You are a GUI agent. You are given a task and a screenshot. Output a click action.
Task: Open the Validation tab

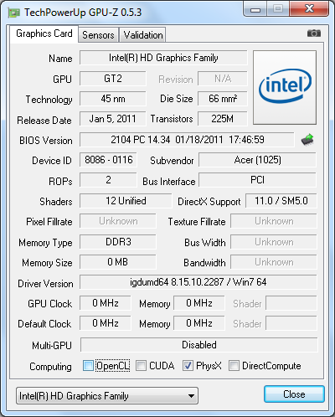143,35
